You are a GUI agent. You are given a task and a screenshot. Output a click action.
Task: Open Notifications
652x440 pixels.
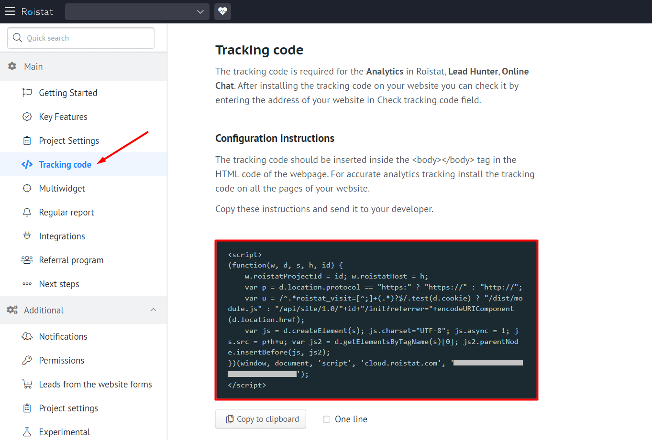click(63, 336)
